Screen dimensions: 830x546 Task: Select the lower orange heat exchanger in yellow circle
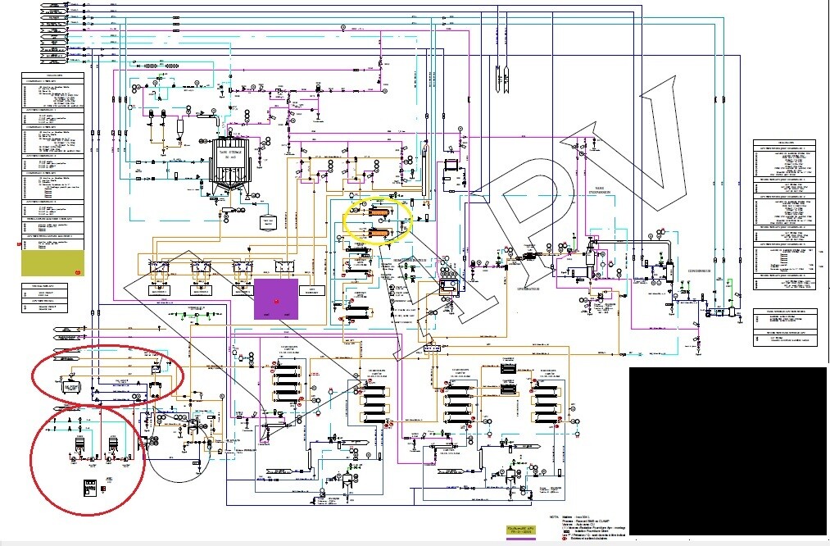(379, 232)
